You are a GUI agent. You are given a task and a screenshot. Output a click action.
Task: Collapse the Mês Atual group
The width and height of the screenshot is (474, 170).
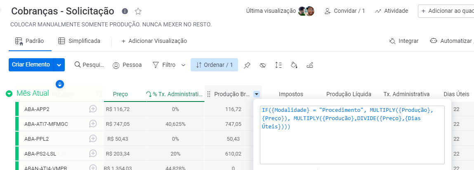click(x=9, y=94)
